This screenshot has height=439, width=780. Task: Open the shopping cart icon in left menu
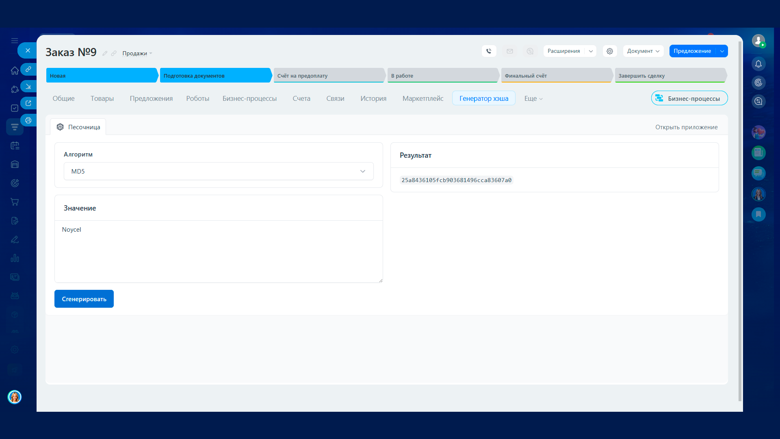15,202
